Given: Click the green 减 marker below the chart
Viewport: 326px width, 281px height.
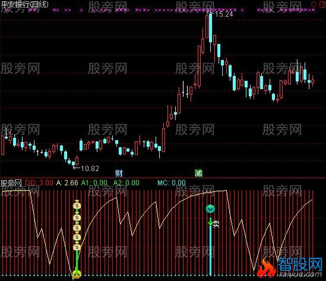Looking at the screenshot, I should point(198,173).
